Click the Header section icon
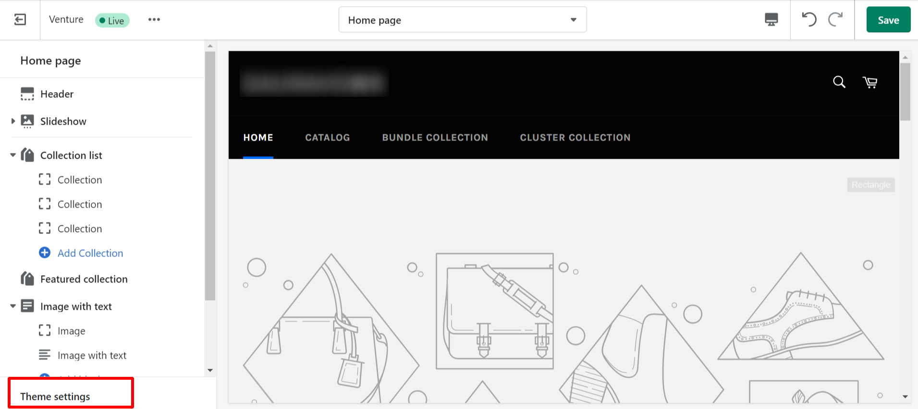Viewport: 918px width, 409px height. 27,94
